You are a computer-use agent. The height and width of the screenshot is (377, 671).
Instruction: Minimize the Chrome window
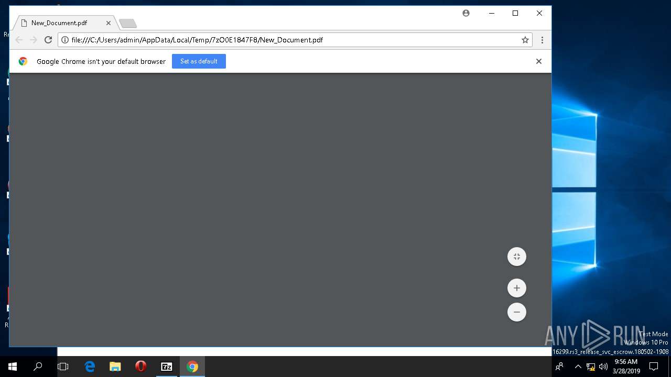[492, 13]
